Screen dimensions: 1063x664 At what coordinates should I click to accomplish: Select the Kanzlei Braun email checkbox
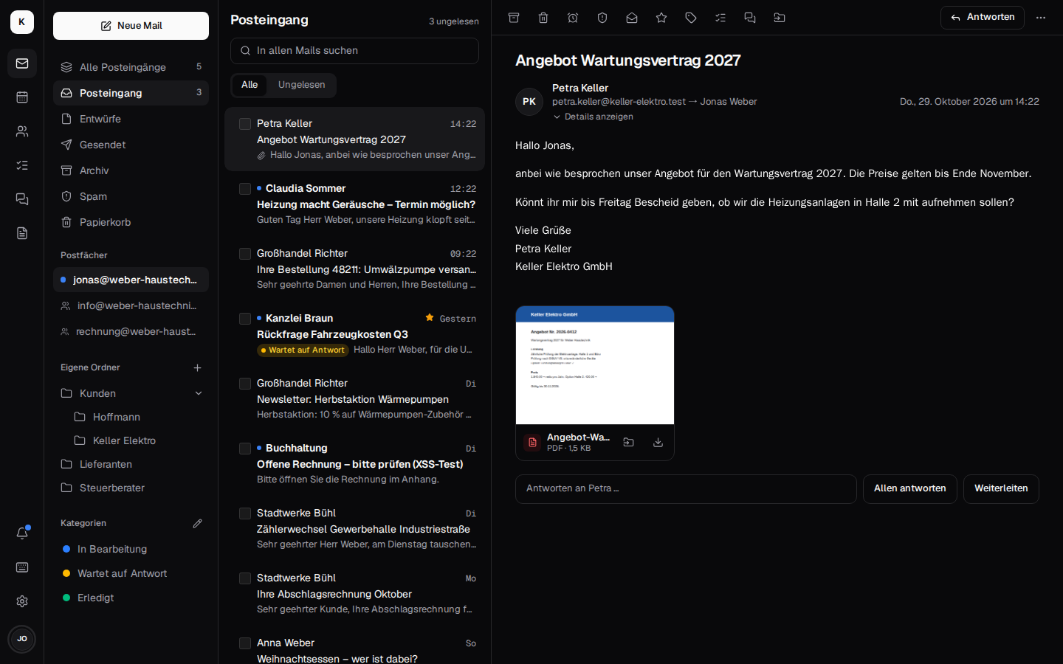245,319
